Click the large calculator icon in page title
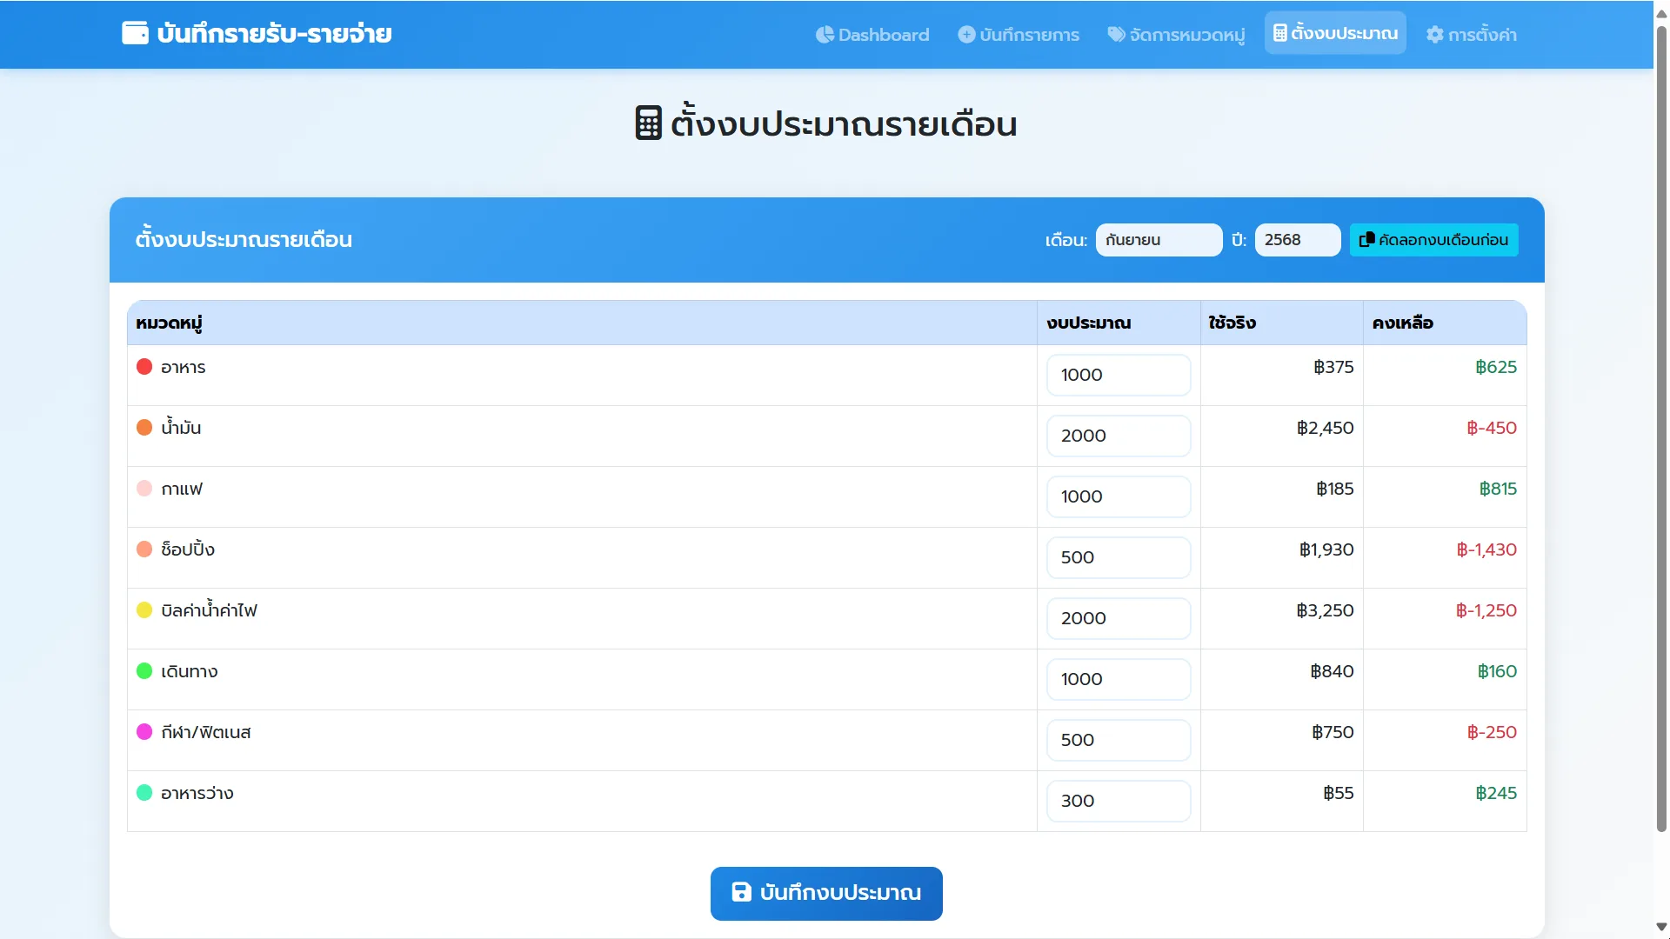The width and height of the screenshot is (1670, 939). click(x=648, y=123)
